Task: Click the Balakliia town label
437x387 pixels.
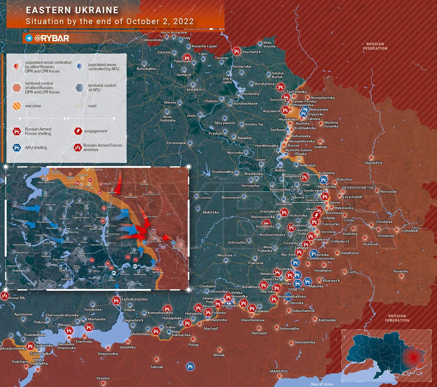Action: (x=244, y=138)
